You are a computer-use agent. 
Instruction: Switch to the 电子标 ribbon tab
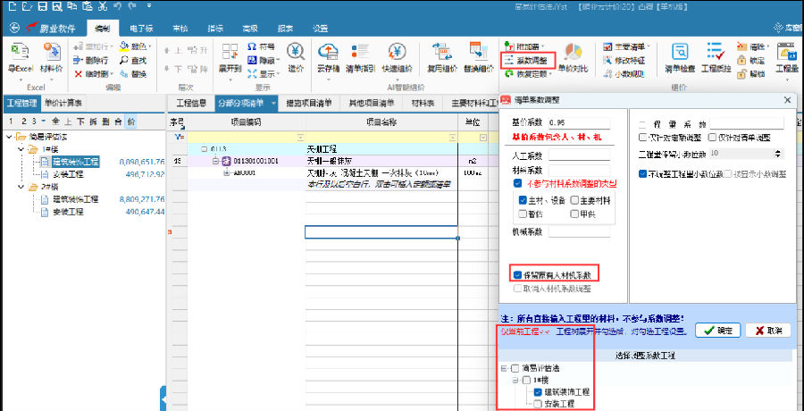coord(141,29)
